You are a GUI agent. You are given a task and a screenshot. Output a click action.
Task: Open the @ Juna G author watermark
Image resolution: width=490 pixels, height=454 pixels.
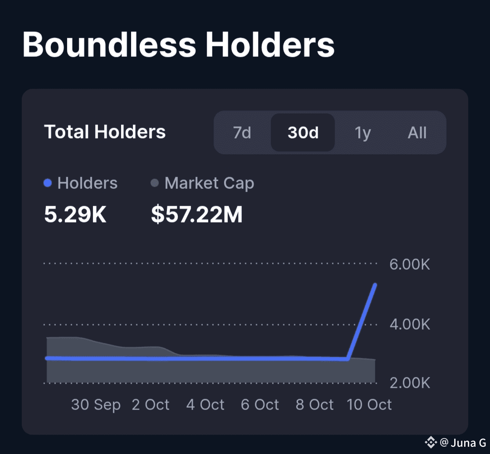click(463, 442)
